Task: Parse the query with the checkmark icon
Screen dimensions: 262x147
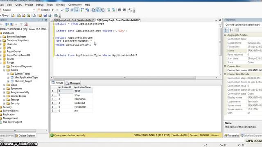Action: (x=62, y=10)
